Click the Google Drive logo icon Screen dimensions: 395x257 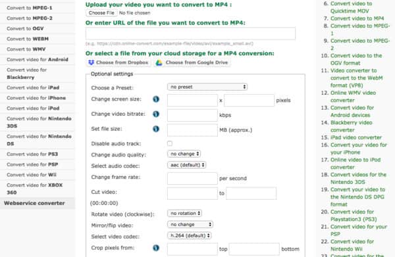(x=159, y=62)
